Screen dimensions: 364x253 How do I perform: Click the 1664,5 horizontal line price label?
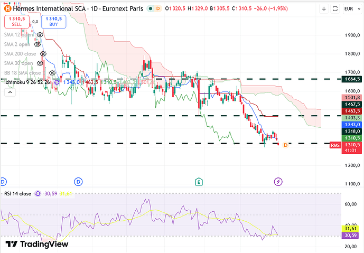(352, 79)
